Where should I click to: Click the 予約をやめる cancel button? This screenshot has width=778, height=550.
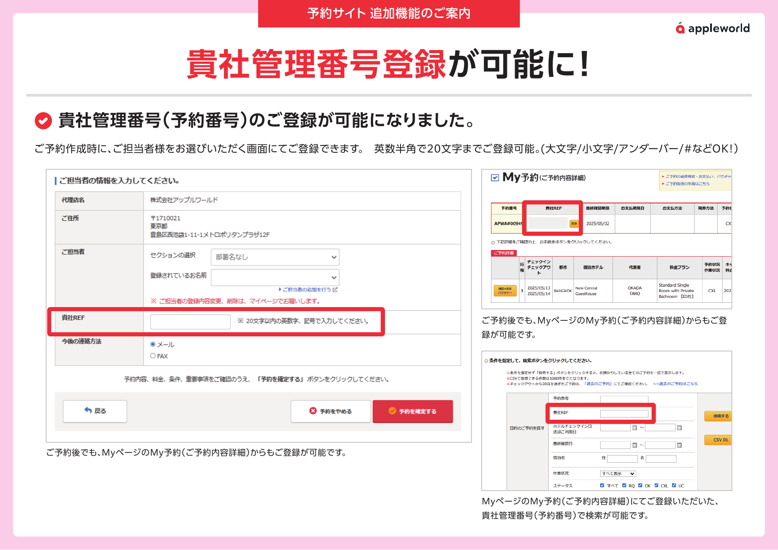[x=330, y=411]
